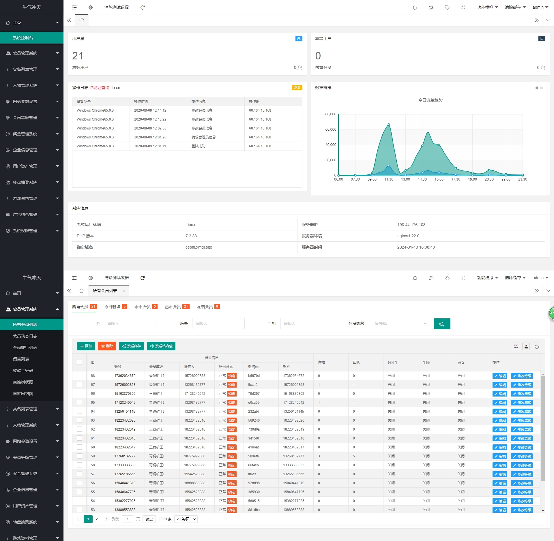Click the home tab icon on dashboard screen
554x541 pixels.
(x=82, y=20)
